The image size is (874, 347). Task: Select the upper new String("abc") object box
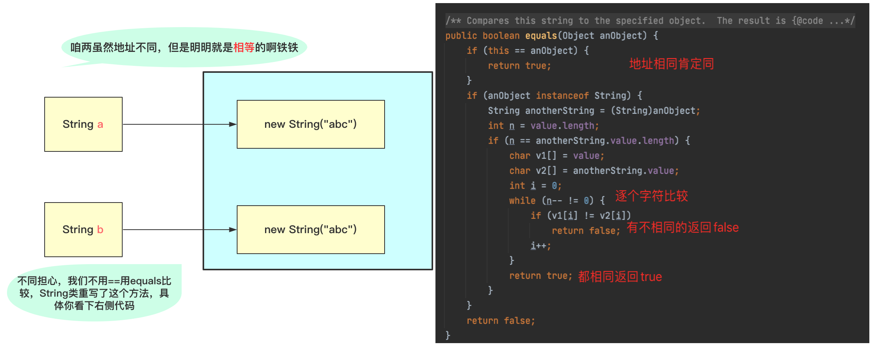tap(310, 124)
